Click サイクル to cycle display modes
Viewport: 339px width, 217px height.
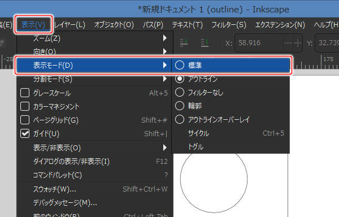[231, 133]
